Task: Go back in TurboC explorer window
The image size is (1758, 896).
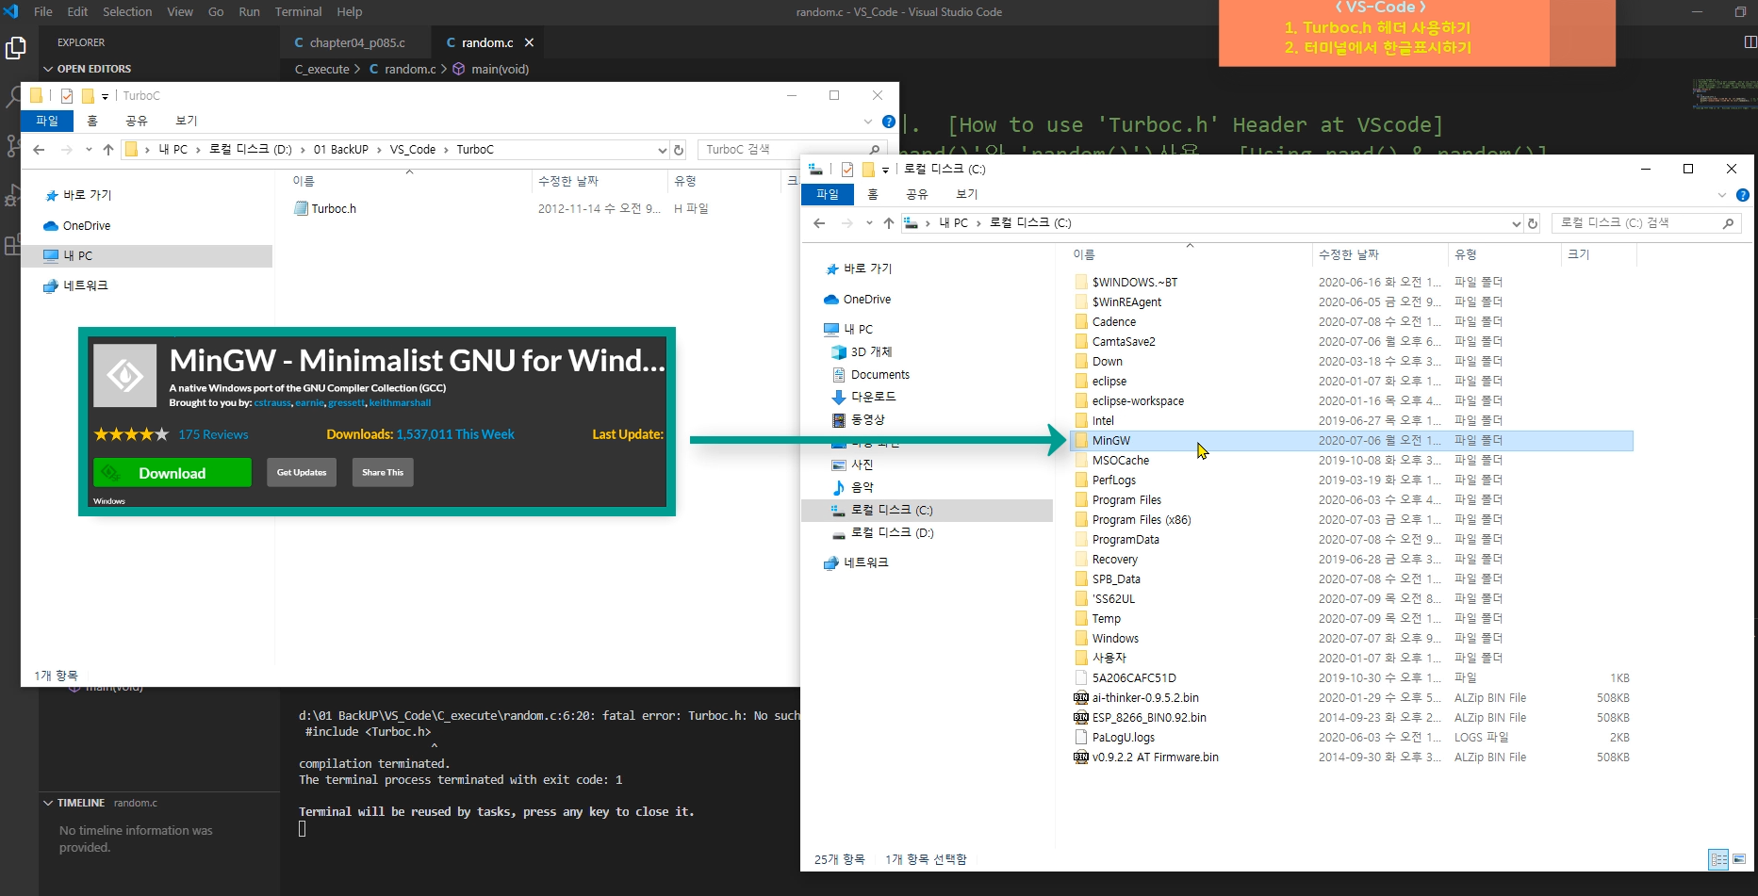Action: point(39,149)
